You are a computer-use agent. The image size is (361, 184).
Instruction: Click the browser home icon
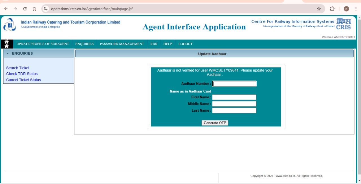pos(34,9)
